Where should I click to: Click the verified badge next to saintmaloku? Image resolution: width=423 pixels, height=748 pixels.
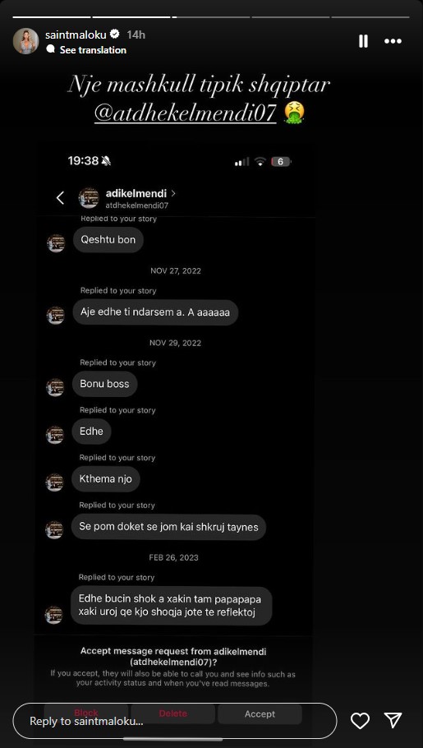(x=115, y=35)
